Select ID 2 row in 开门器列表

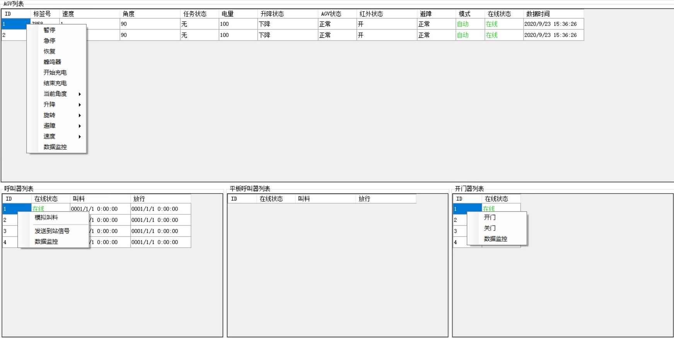point(460,220)
